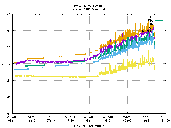
Task: Click the green NPD1 legend line sample
Action: pyautogui.click(x=159, y=20)
